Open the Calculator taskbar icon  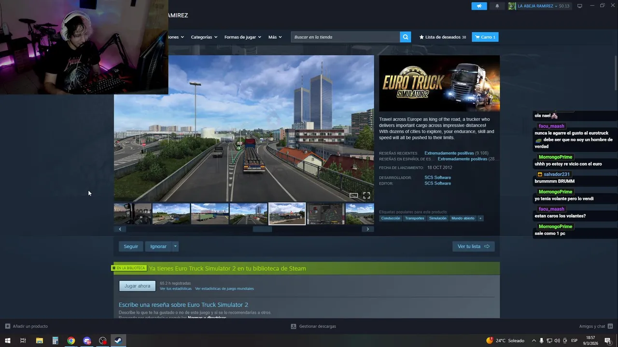[55, 341]
